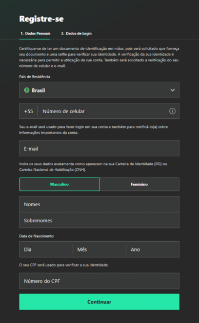The width and height of the screenshot is (199, 323).
Task: Focus the E-mail input field
Action: (x=99, y=148)
